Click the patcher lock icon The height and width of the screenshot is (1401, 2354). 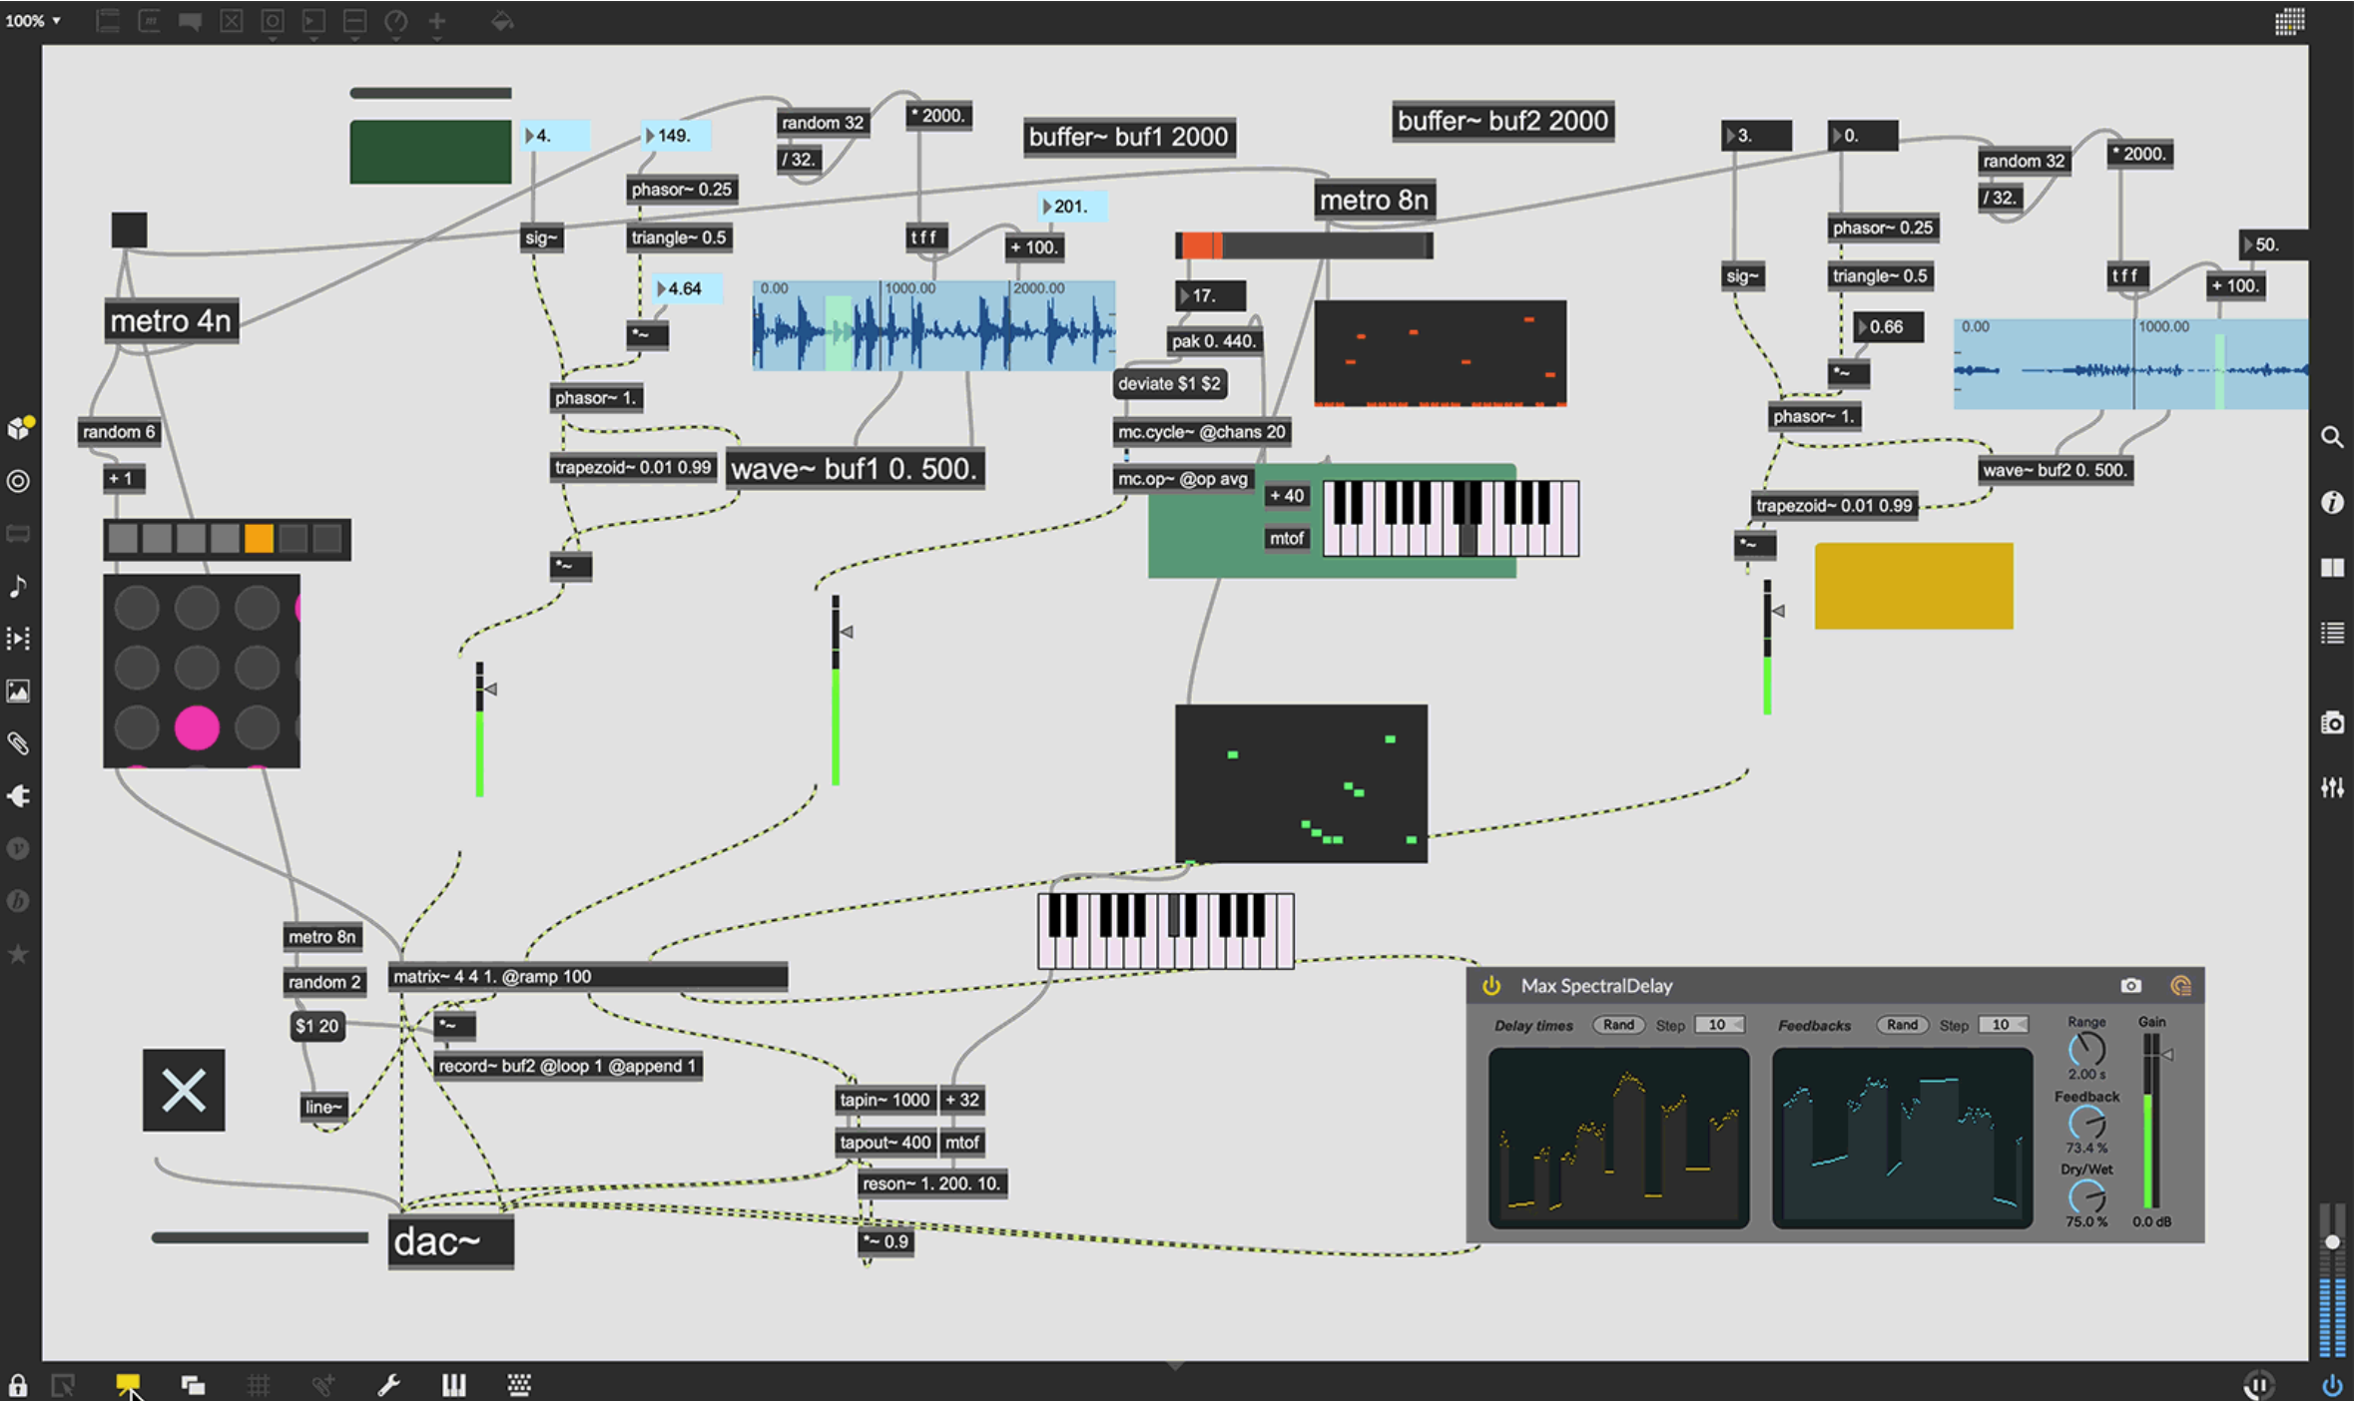18,1385
